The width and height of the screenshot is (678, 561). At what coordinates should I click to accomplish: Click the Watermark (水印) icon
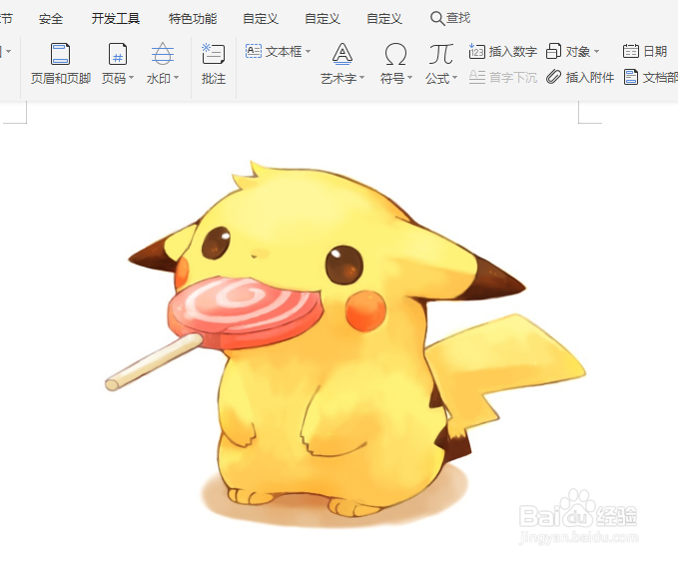point(163,54)
